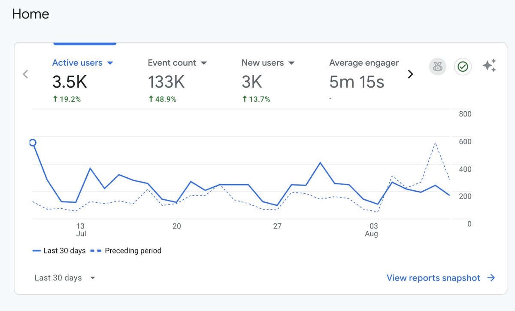Click the 200 y-axis label

(465, 196)
